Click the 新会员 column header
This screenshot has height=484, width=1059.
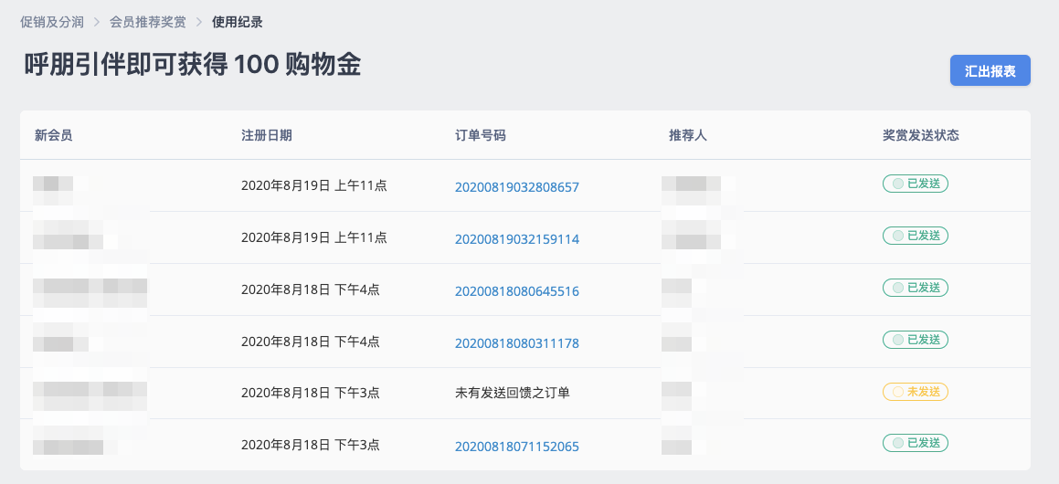[x=53, y=135]
